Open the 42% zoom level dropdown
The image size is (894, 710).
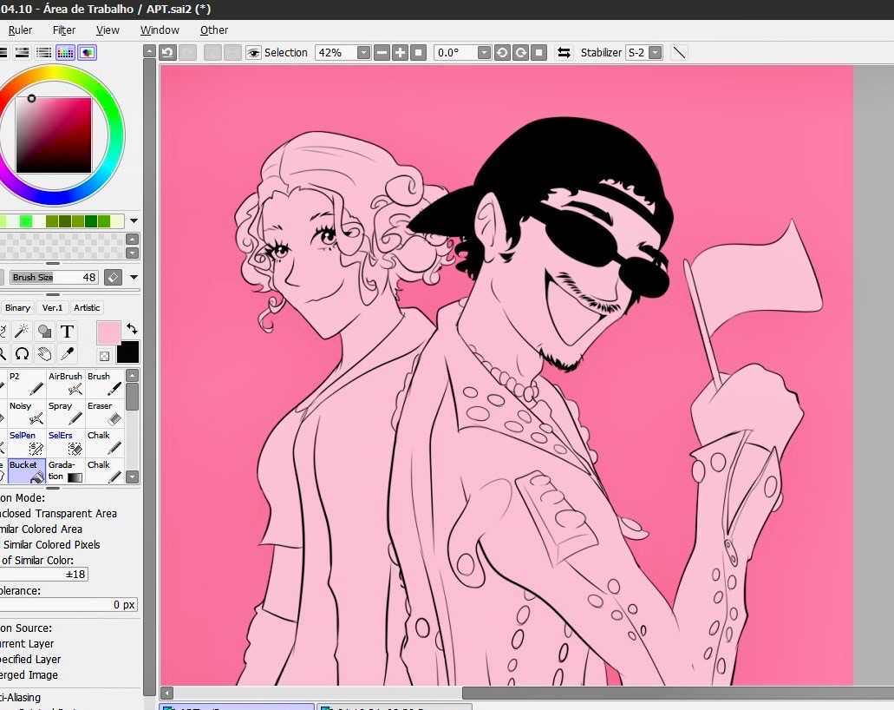click(x=363, y=52)
